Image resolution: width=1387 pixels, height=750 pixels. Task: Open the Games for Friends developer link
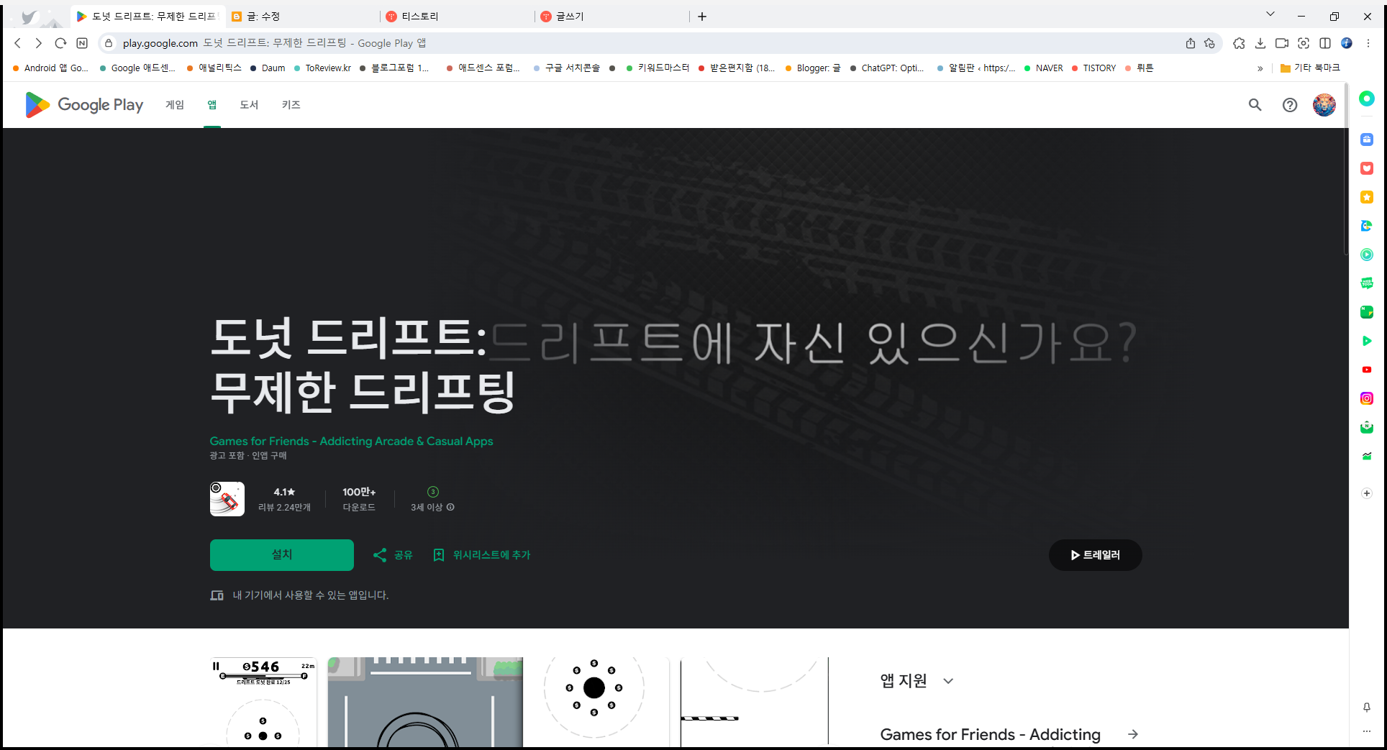coord(351,441)
